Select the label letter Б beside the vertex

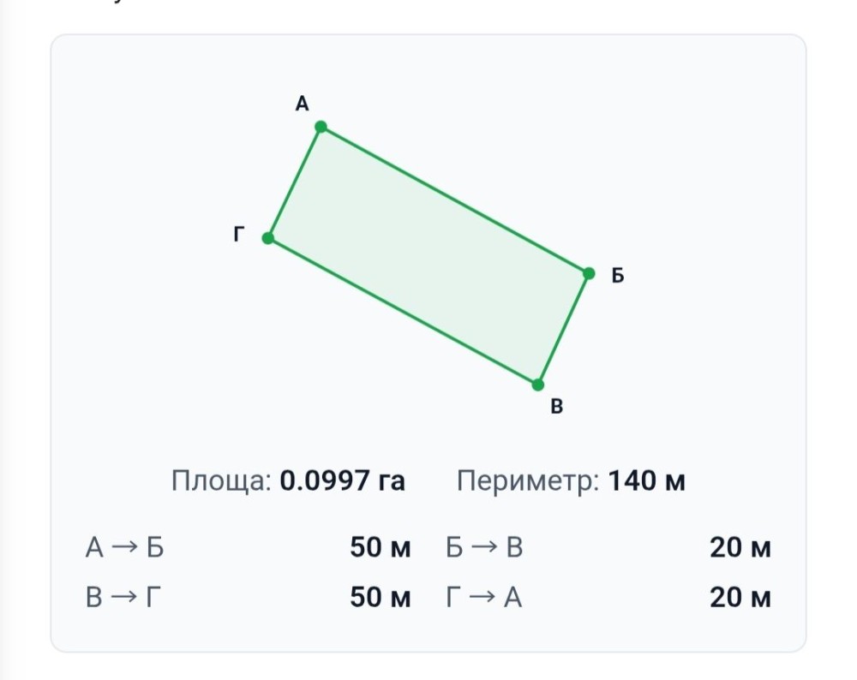(618, 276)
